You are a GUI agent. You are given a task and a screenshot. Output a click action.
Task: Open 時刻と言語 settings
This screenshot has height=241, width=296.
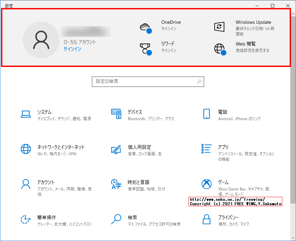[137, 185]
